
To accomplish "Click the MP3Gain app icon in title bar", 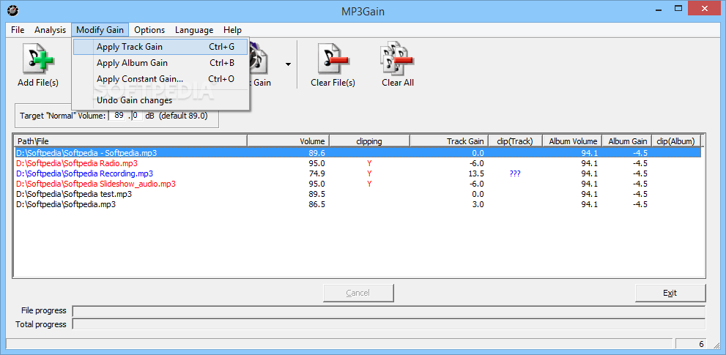I will pyautogui.click(x=14, y=10).
